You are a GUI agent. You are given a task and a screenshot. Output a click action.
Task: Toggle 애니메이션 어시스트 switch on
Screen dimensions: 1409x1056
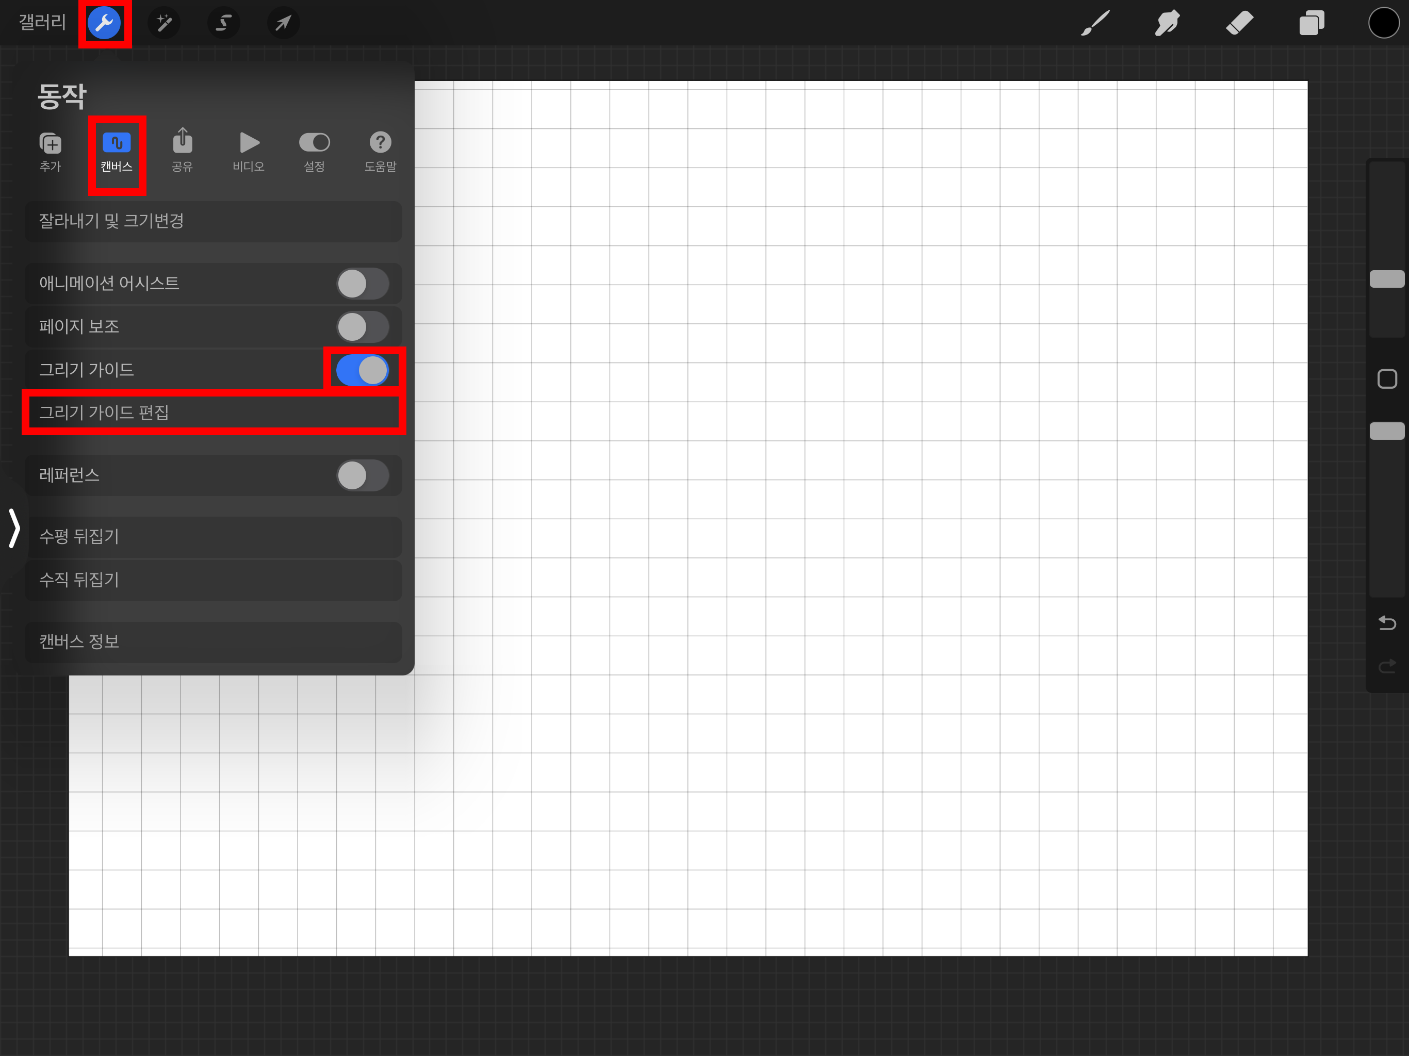tap(363, 284)
